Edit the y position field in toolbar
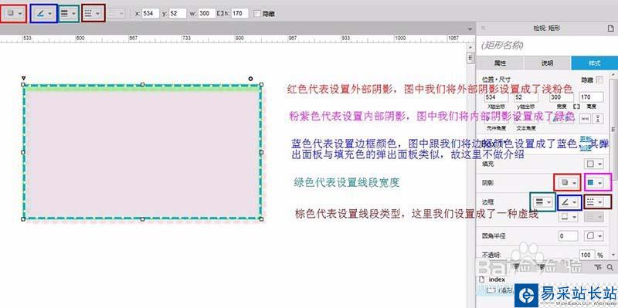This screenshot has height=308, width=618. (178, 13)
